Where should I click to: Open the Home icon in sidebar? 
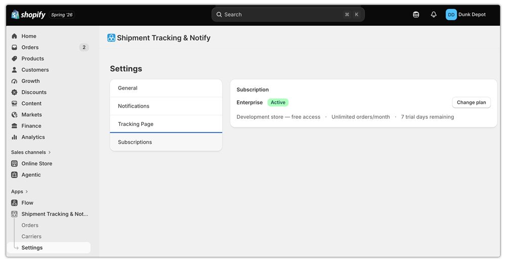click(14, 36)
